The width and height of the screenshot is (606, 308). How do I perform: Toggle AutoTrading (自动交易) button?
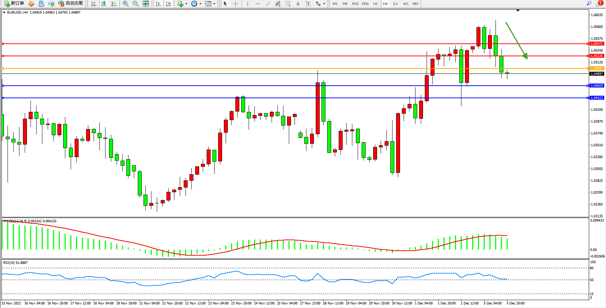point(71,4)
